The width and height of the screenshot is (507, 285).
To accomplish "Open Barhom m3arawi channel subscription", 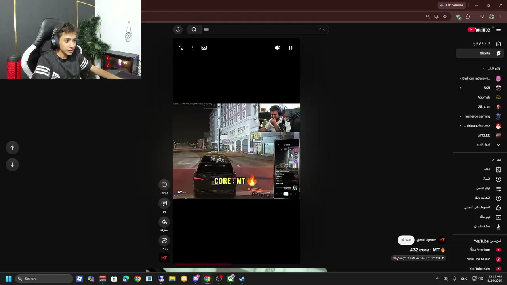I will point(480,78).
